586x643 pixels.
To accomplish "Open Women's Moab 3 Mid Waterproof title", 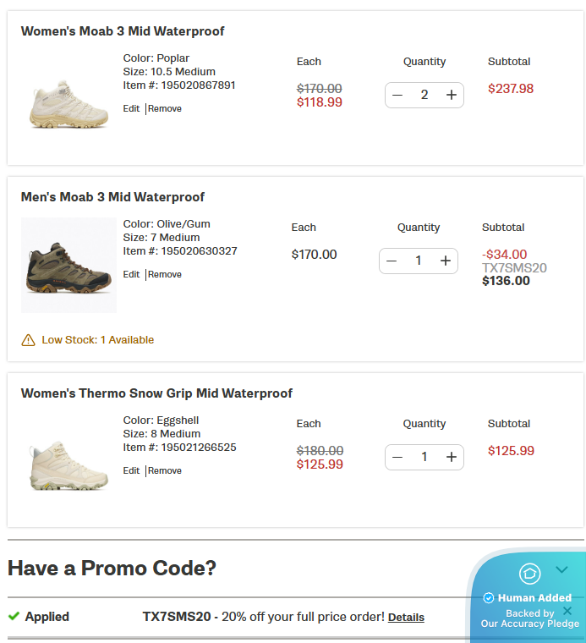I will 123,31.
